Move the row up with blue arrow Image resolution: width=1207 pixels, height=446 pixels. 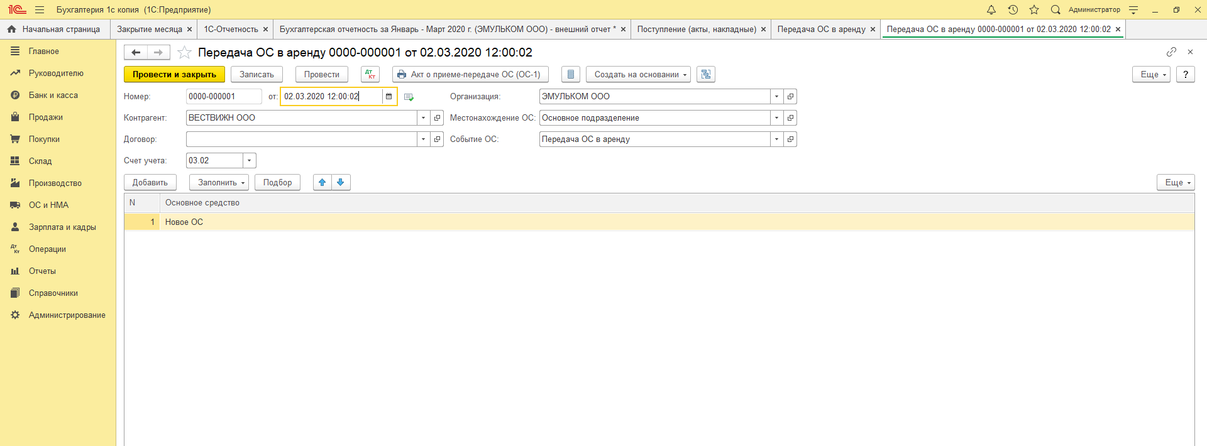point(322,182)
